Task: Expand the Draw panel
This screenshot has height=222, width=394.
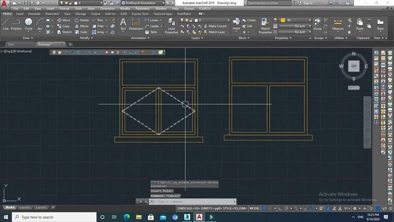Action: coord(28,38)
